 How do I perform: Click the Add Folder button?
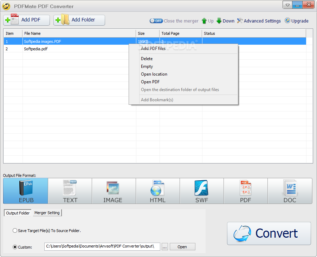point(79,20)
